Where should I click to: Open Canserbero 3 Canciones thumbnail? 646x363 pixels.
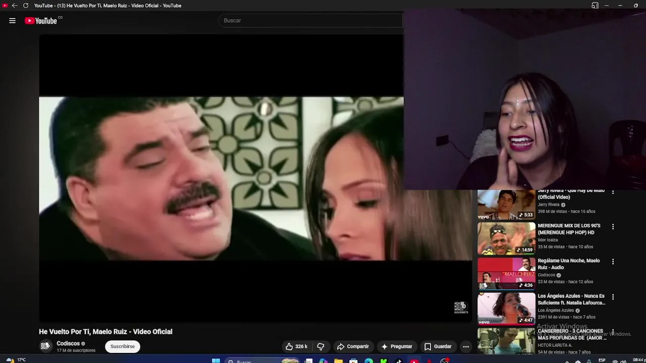[x=506, y=341]
